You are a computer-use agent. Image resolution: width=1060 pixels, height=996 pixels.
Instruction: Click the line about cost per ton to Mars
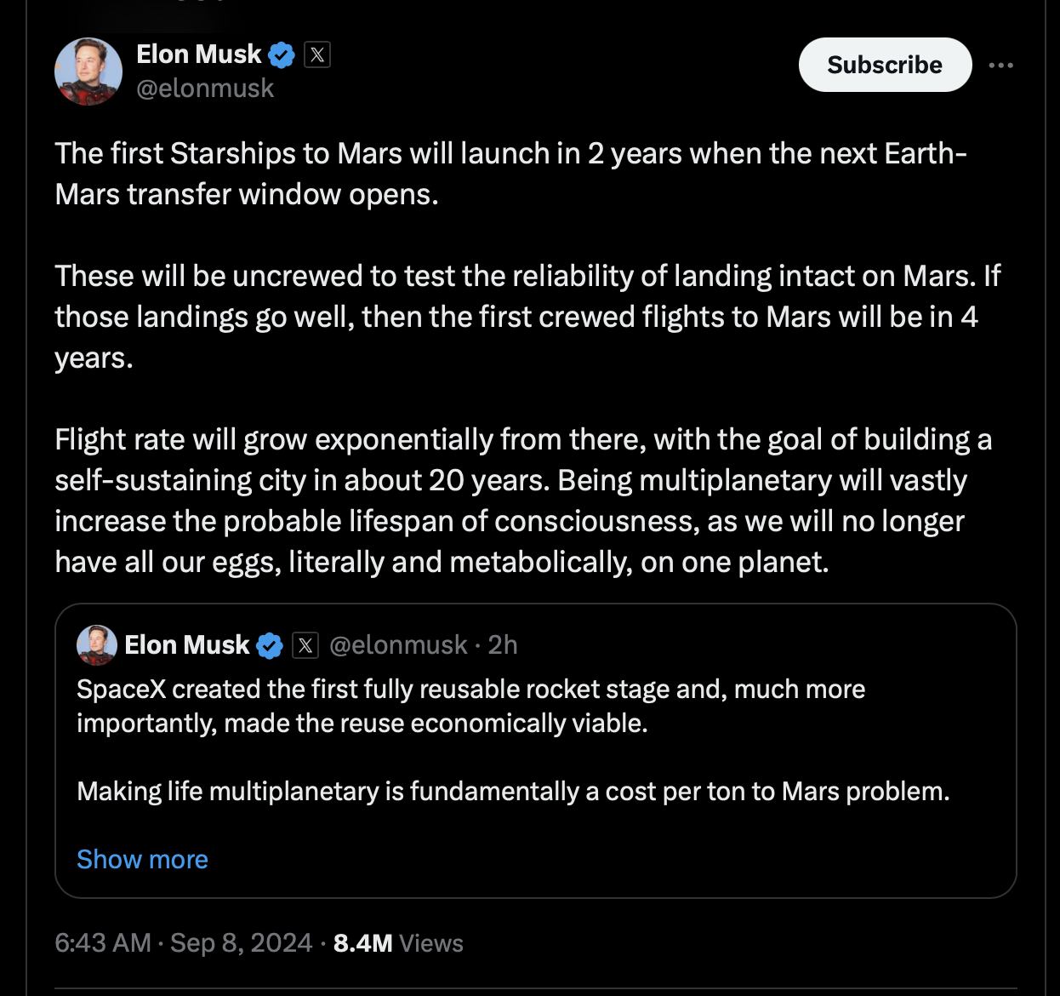pyautogui.click(x=513, y=792)
